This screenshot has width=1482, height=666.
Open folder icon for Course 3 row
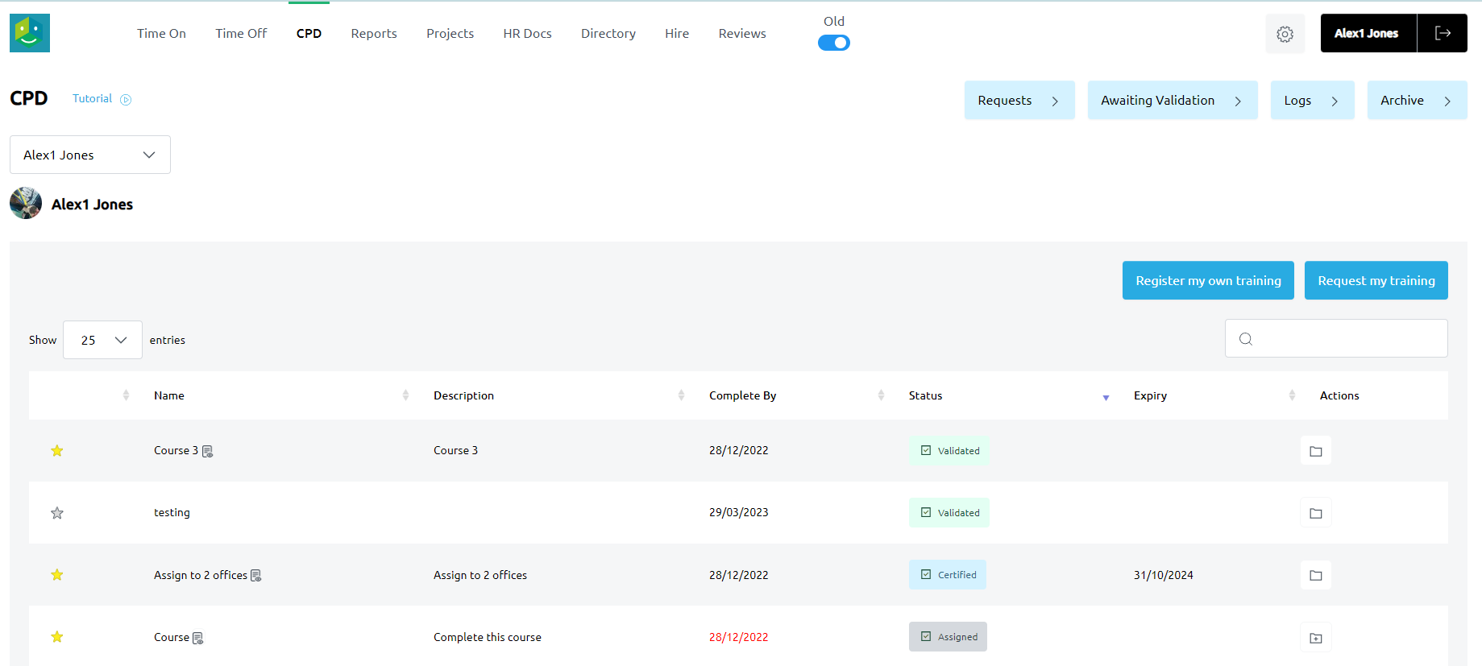(x=1315, y=451)
